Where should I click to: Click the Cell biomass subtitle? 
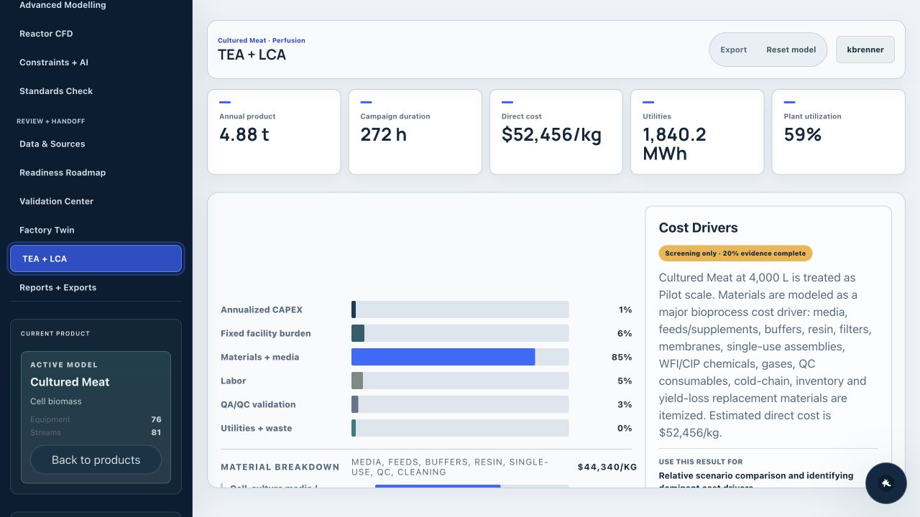click(56, 401)
